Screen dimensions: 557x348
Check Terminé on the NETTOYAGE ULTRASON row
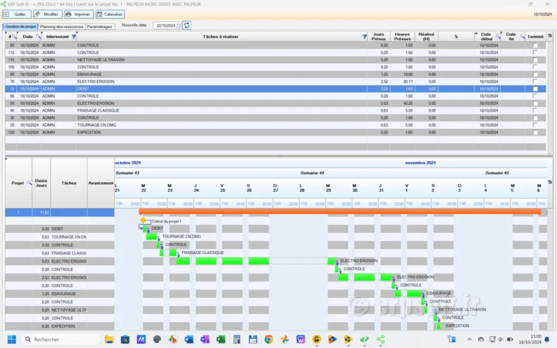tap(535, 60)
